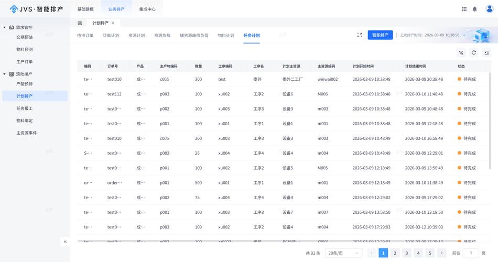Image resolution: width=498 pixels, height=262 pixels.
Task: Expand arrow next to last scheduling time
Action: (464, 35)
